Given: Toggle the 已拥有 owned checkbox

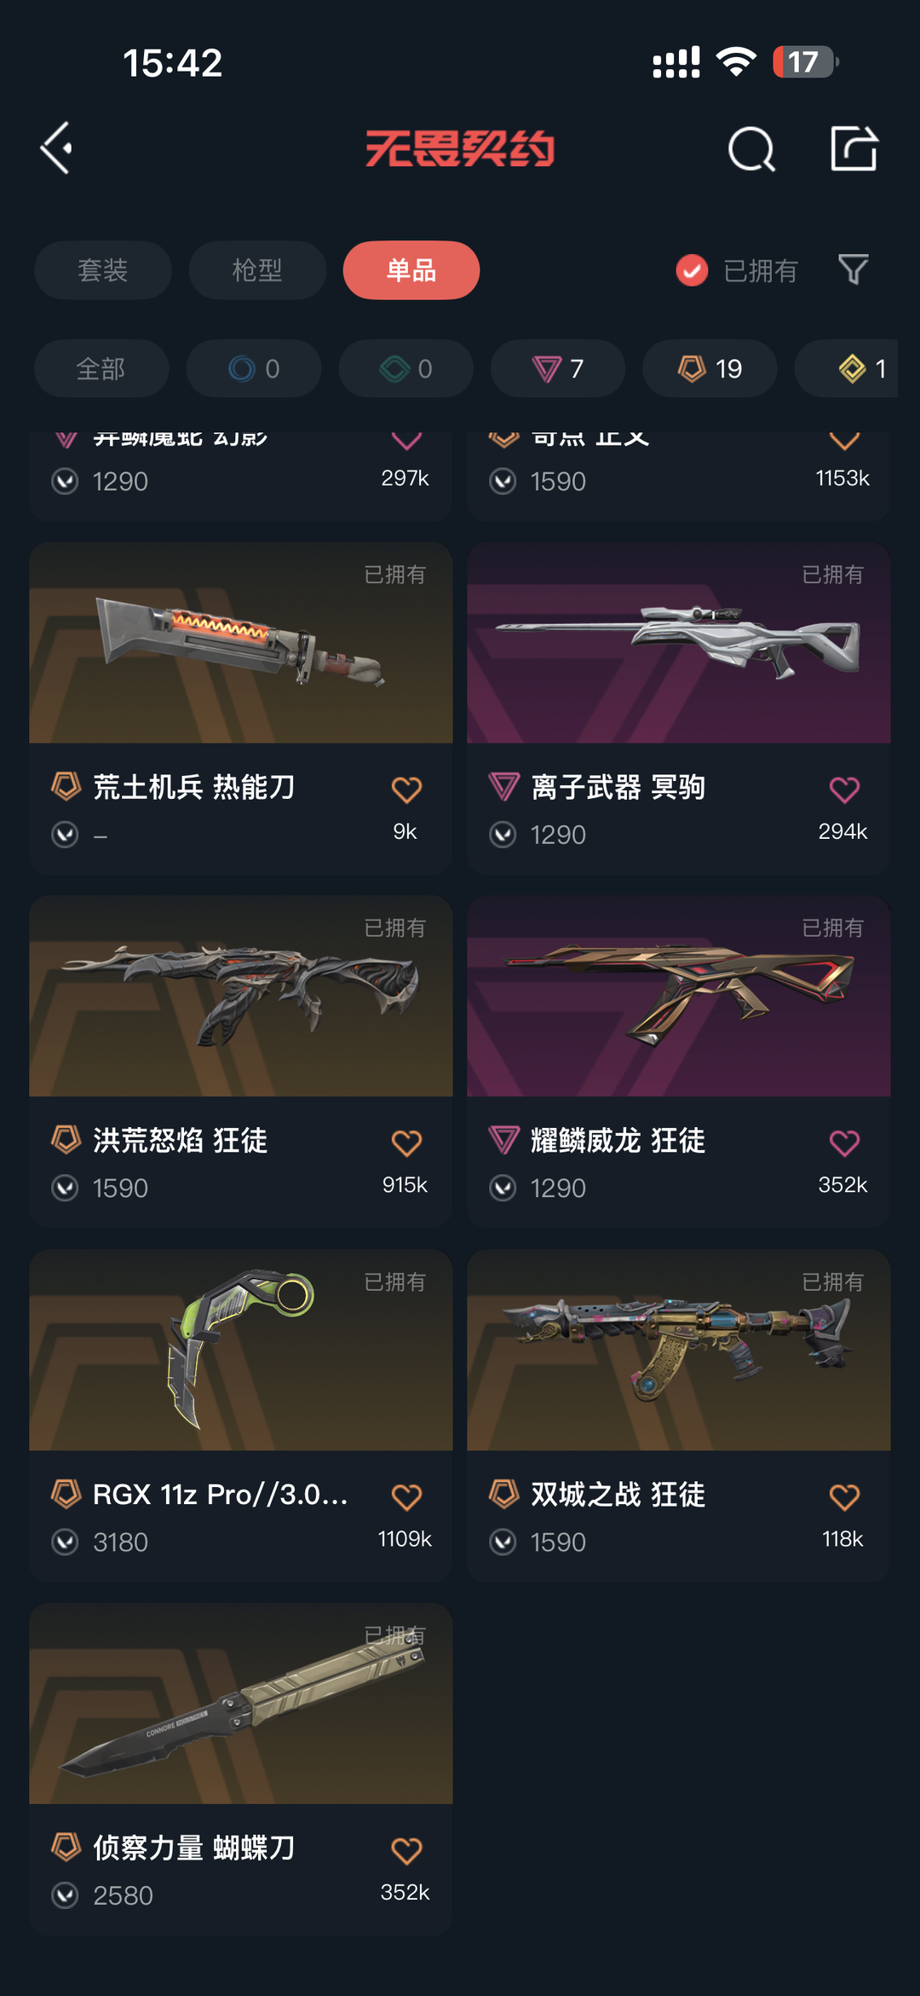Looking at the screenshot, I should coord(692,270).
